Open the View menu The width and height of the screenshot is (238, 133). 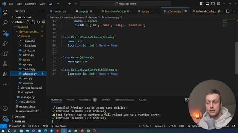pyautogui.click(x=42, y=4)
